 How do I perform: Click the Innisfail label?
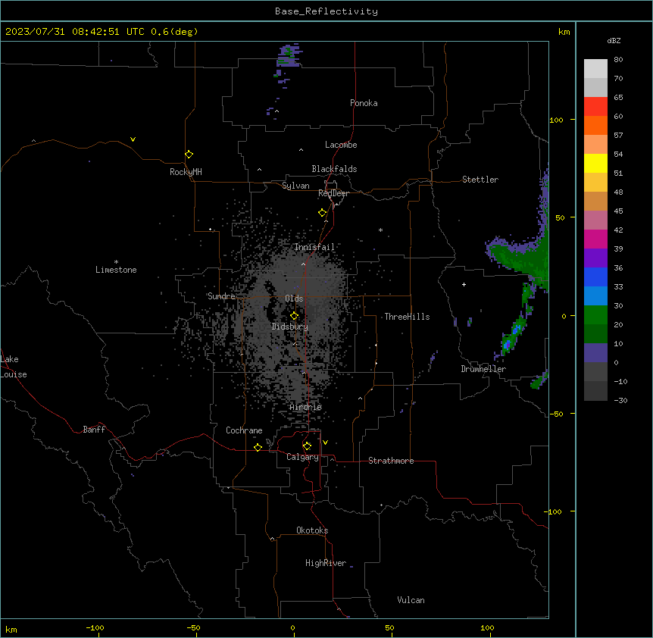314,247
